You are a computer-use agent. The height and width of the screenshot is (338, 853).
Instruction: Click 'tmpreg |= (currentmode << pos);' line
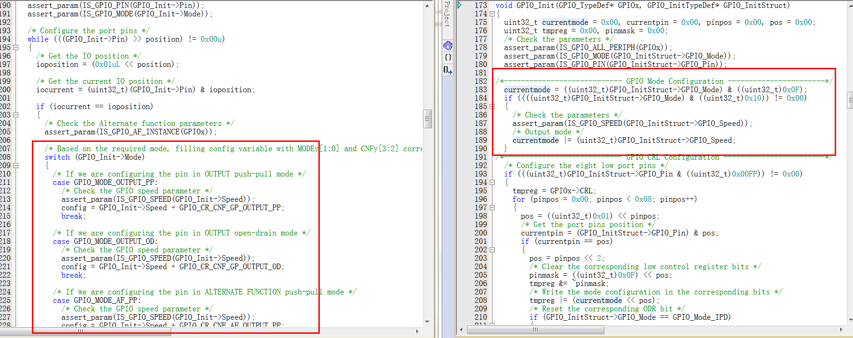pos(594,301)
